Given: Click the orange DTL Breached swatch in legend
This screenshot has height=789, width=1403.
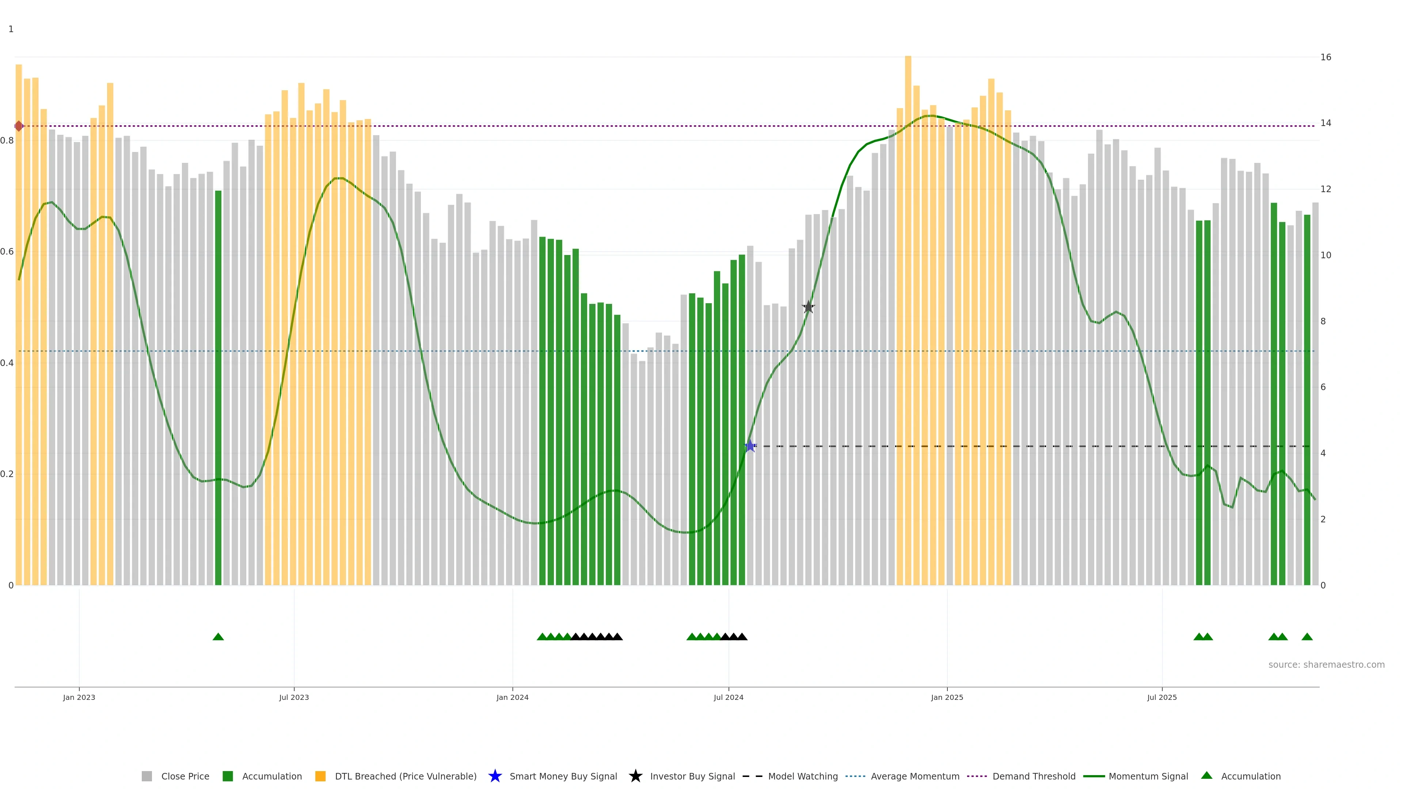Looking at the screenshot, I should [x=320, y=776].
